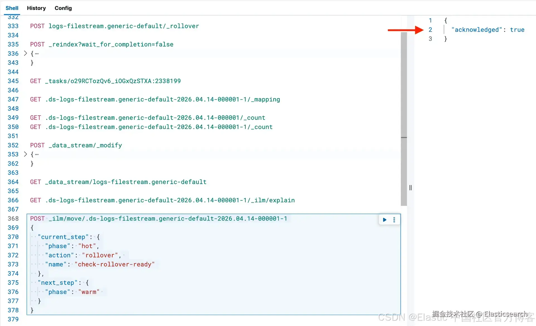Open the request options (three dots) menu

[394, 220]
